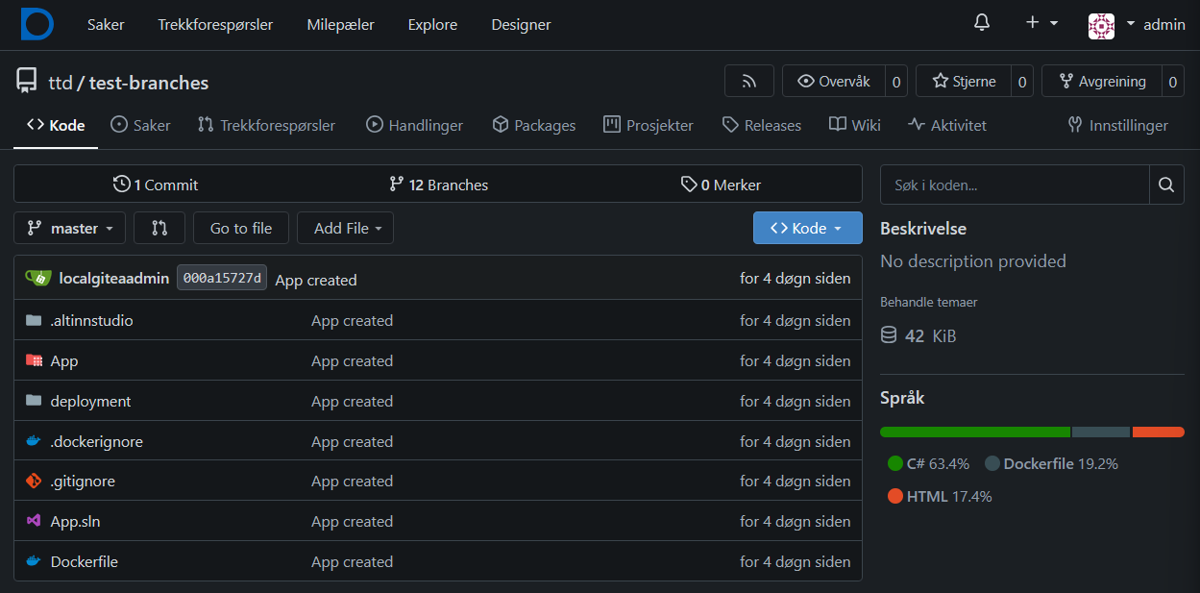The height and width of the screenshot is (593, 1200).
Task: Open the .altinnstudio folder
Action: pos(91,321)
